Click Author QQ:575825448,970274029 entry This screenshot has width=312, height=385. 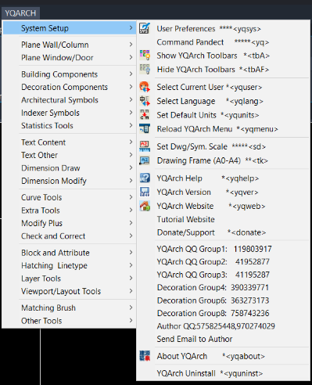pyautogui.click(x=223, y=326)
